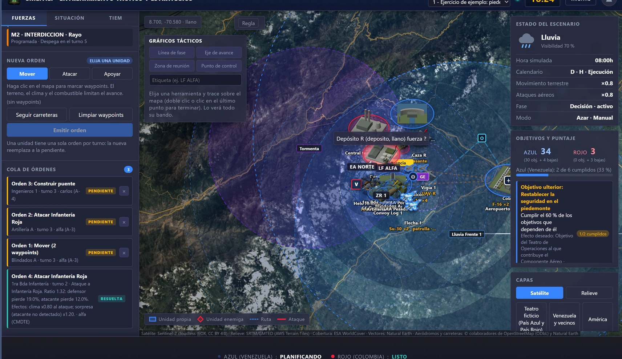Click the AZUL score 34
622x359 pixels.
pos(546,152)
